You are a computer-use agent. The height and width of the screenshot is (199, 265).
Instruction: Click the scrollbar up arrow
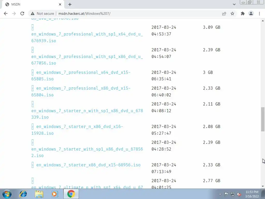pos(263,21)
